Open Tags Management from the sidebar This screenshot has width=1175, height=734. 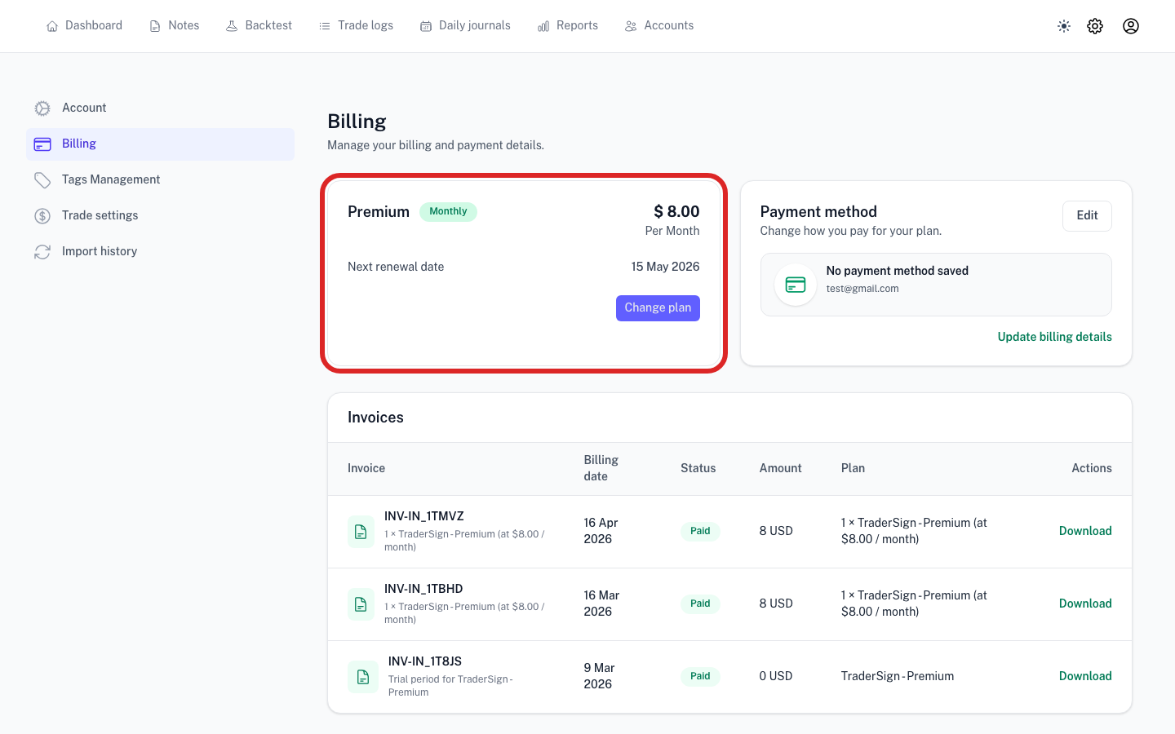111,179
